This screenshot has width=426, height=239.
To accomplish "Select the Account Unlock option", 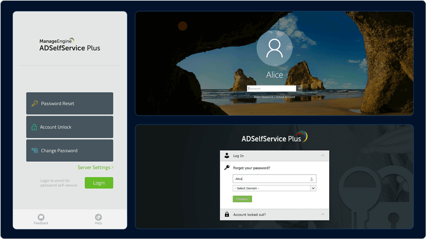I will (x=70, y=127).
